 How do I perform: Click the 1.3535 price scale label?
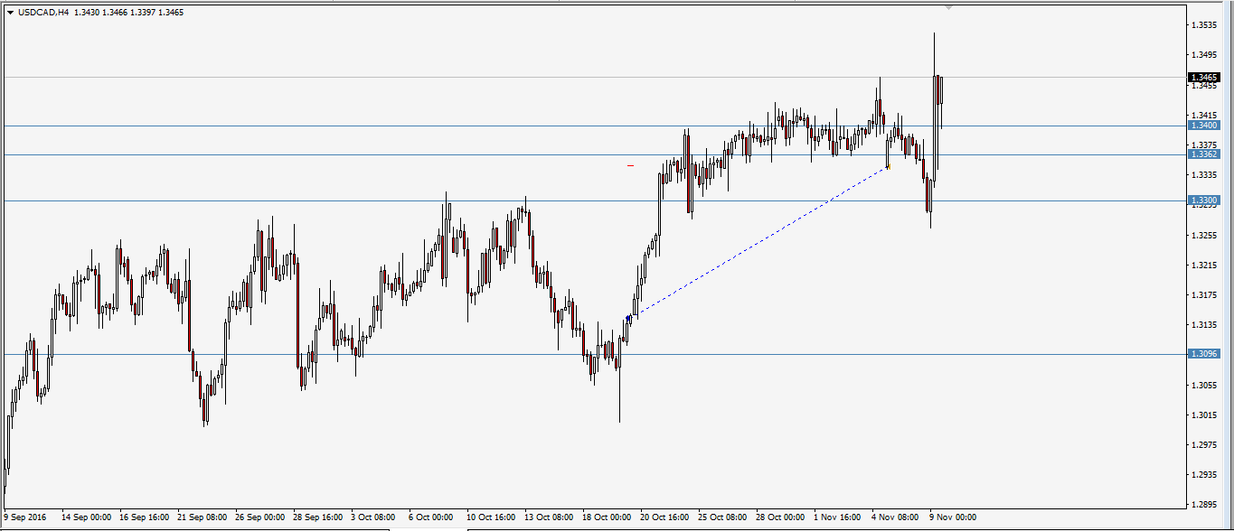(1205, 25)
